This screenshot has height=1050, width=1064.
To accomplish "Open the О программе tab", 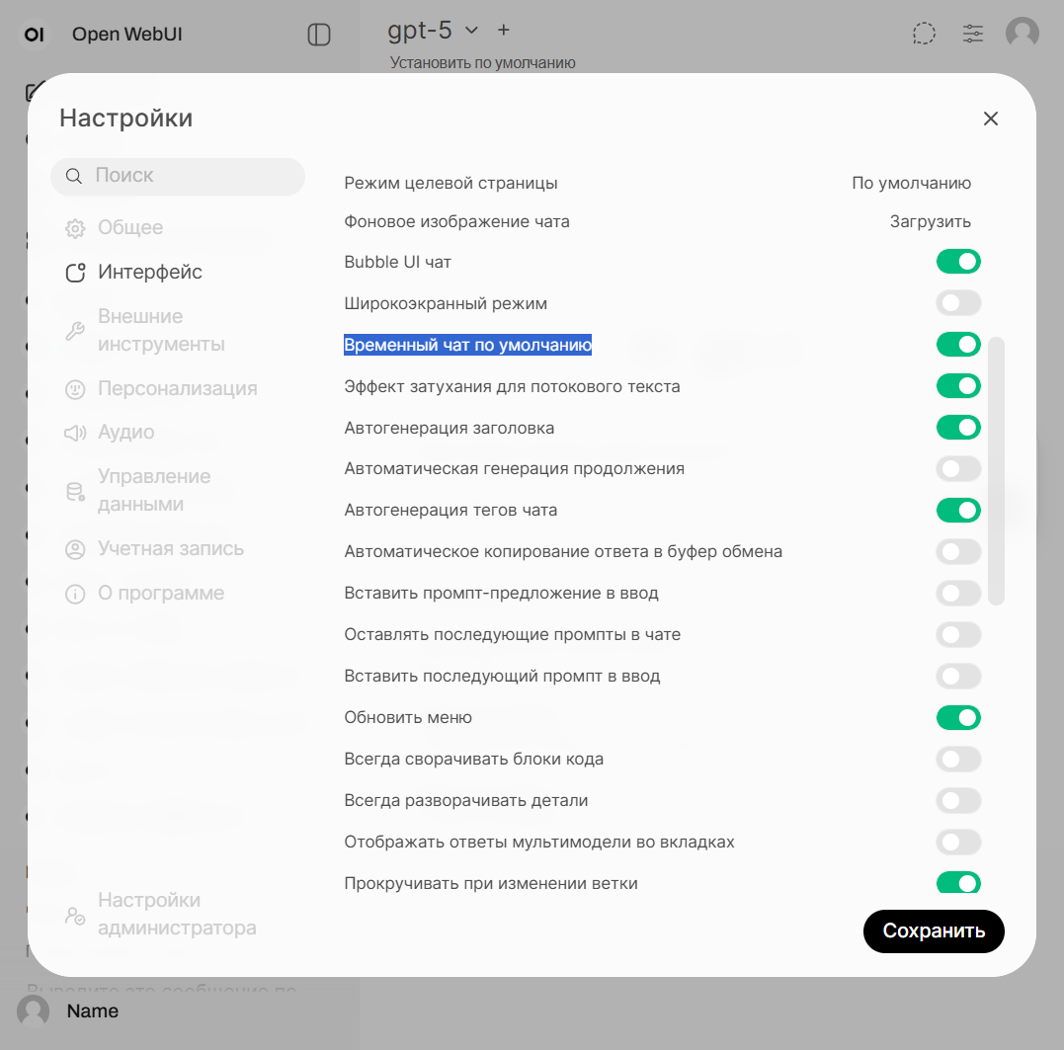I will coord(144,594).
